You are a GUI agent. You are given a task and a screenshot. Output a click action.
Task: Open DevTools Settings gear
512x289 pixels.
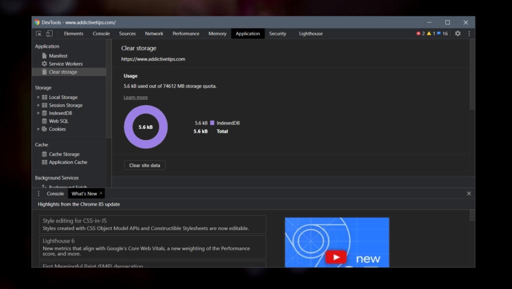coord(457,33)
